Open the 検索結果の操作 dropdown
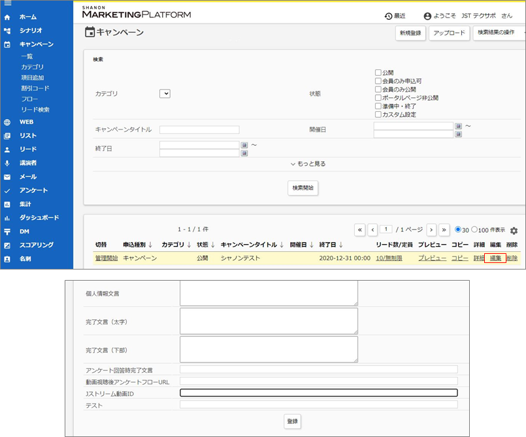 [x=499, y=33]
